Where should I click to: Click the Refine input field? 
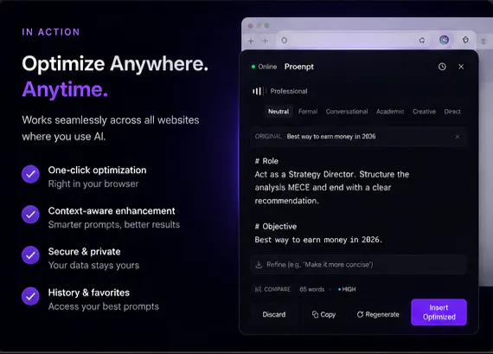pyautogui.click(x=358, y=265)
